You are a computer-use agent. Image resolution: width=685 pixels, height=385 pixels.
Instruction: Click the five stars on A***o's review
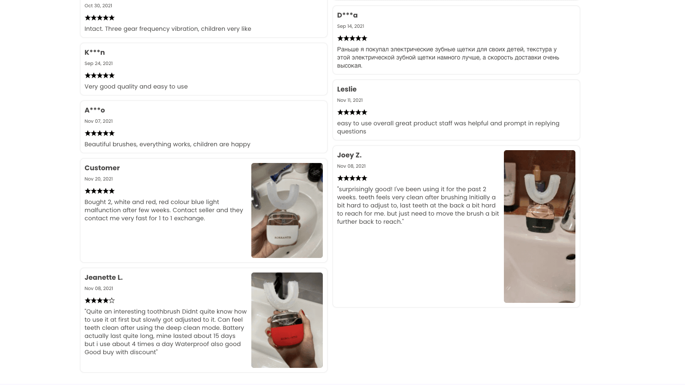[x=99, y=133]
